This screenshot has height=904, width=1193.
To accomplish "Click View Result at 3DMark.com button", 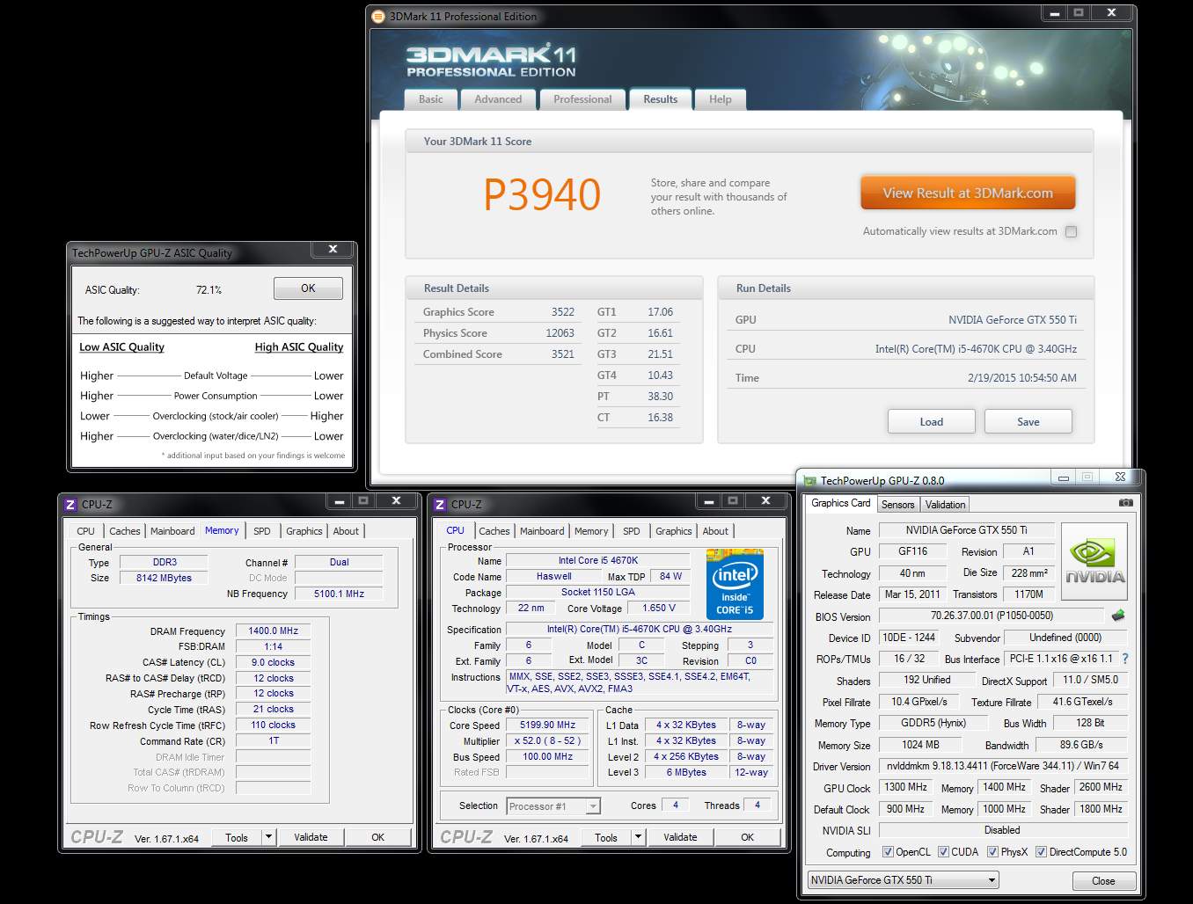I will coord(968,193).
